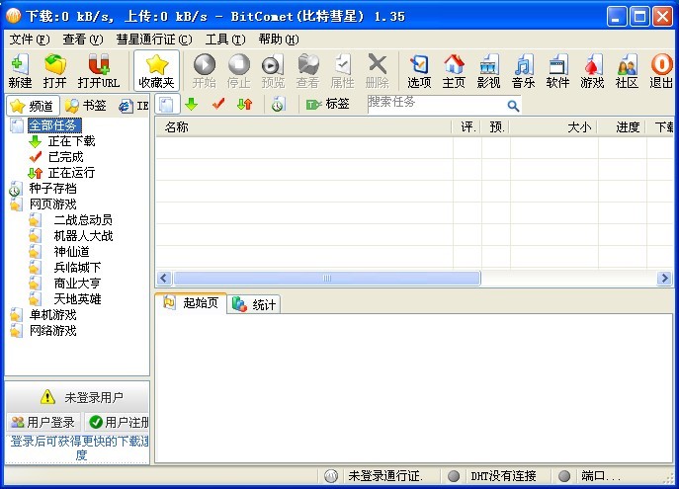Open 选项 (Options) from the toolbar
Viewport: 679px width, 489px height.
point(419,71)
